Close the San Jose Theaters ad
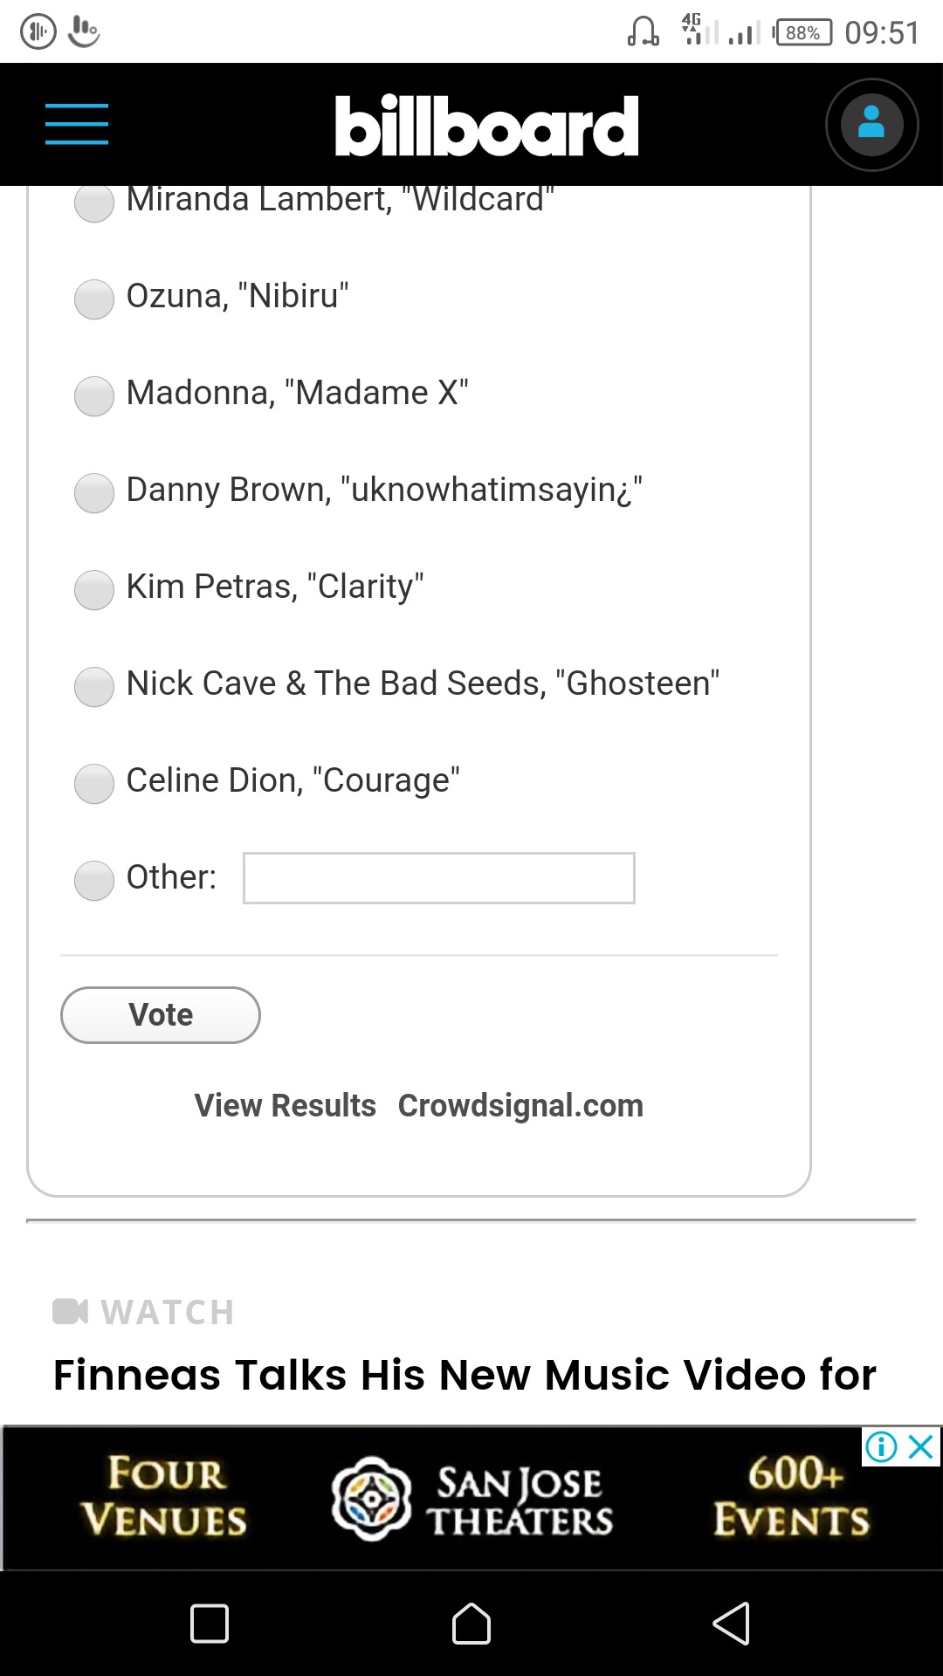This screenshot has width=943, height=1676. tap(922, 1447)
